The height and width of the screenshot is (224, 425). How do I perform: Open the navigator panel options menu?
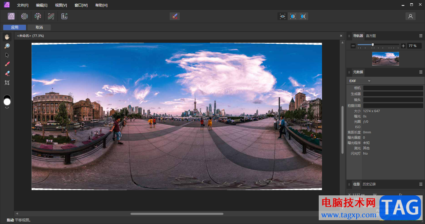coord(421,36)
